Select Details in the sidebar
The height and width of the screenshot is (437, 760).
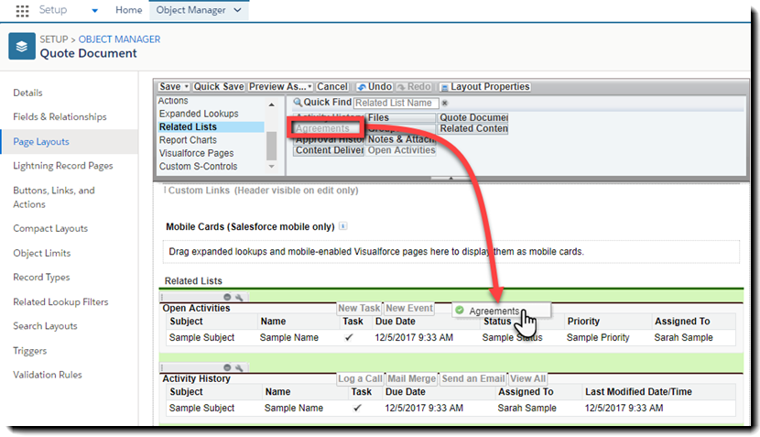point(27,93)
